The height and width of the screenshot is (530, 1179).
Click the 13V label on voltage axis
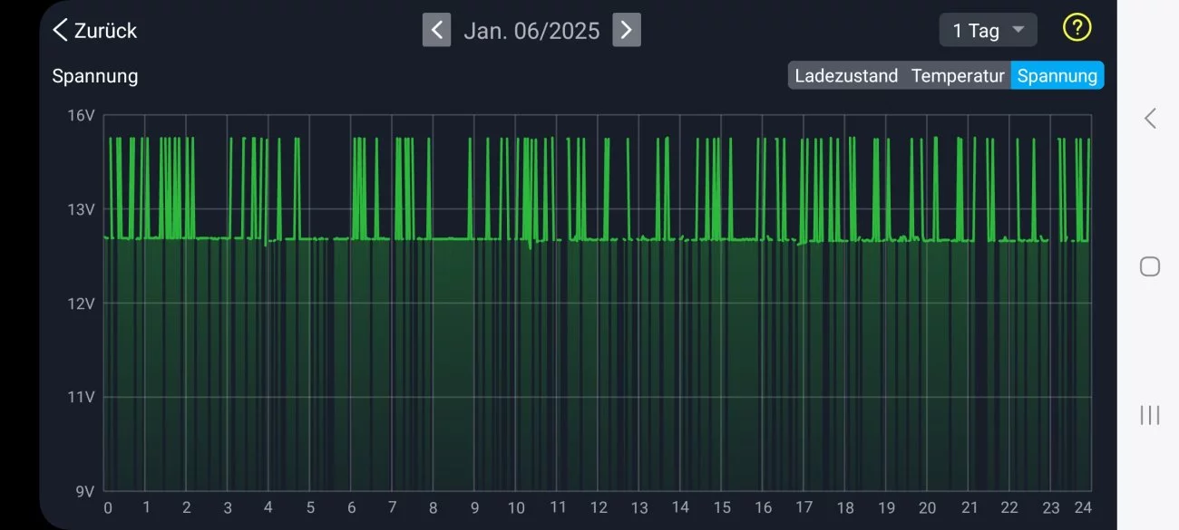click(83, 209)
